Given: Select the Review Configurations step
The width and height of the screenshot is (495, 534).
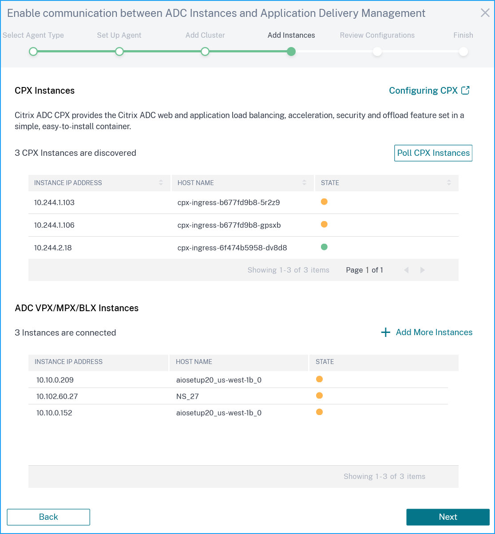Looking at the screenshot, I should click(377, 51).
